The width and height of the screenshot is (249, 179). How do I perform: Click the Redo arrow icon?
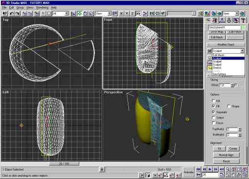click(18, 14)
